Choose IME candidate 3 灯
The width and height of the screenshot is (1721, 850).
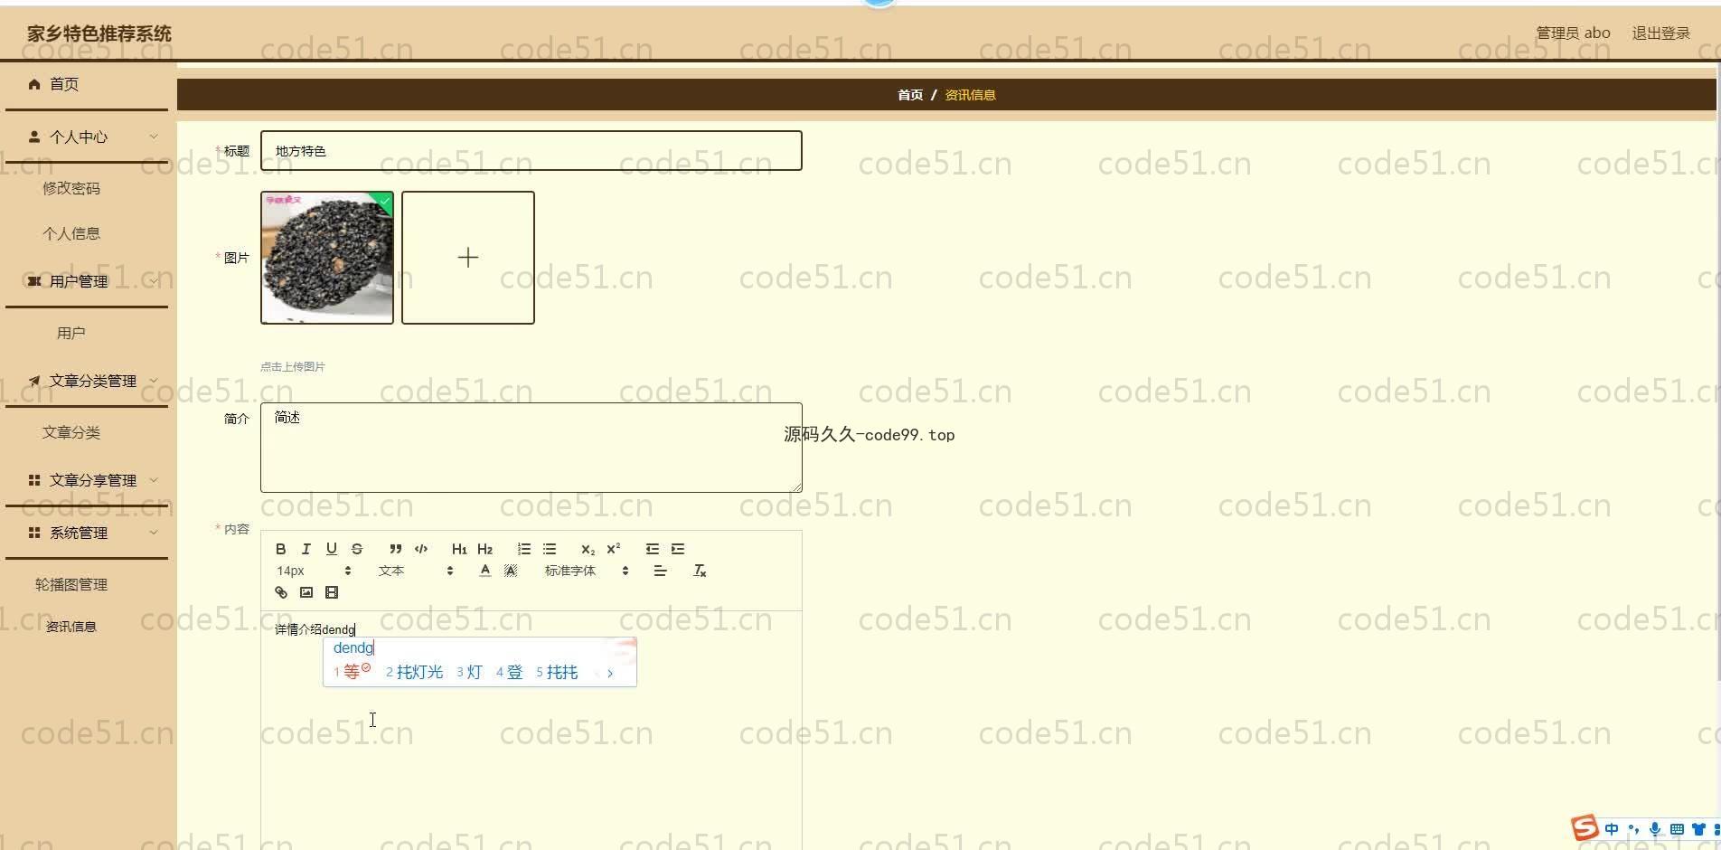tap(469, 672)
